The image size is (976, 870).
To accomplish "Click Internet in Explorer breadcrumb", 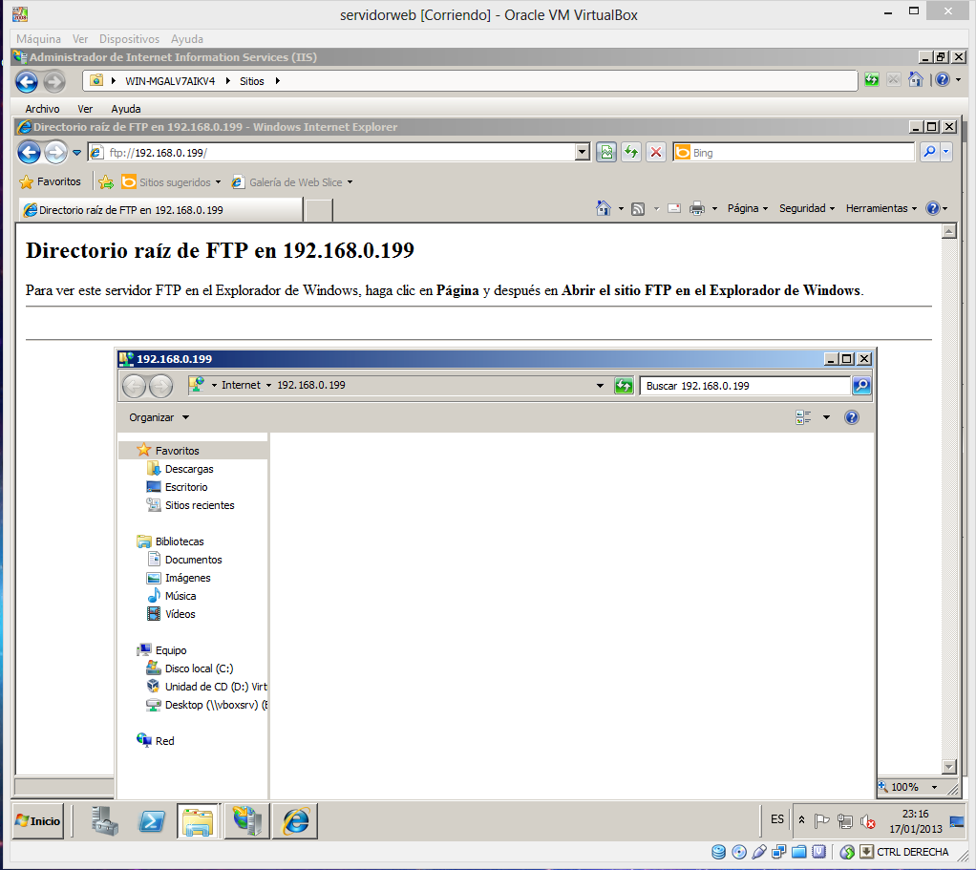I will (241, 385).
